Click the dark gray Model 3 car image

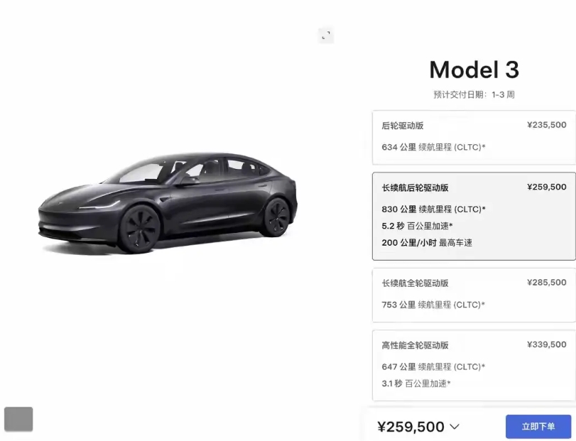pos(168,202)
